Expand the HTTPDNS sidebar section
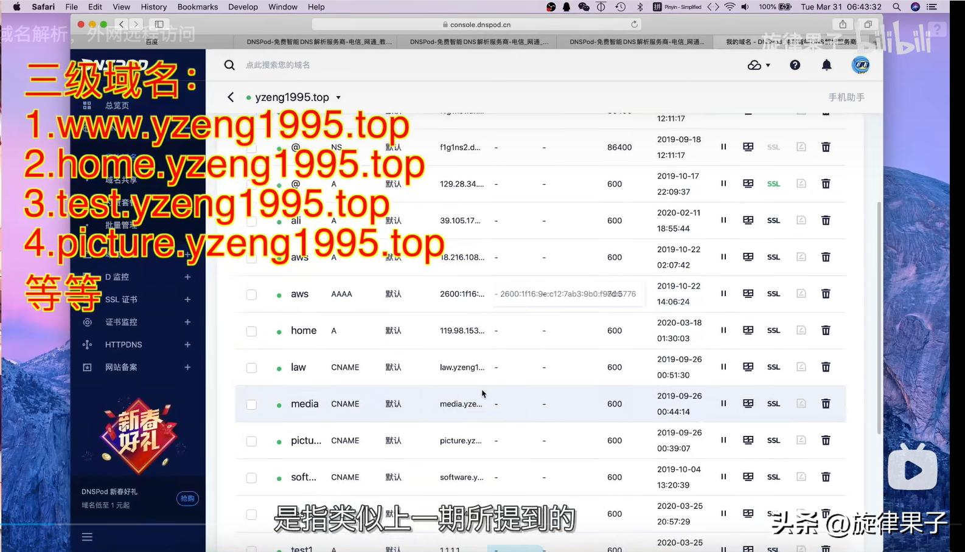The width and height of the screenshot is (965, 552). click(187, 345)
